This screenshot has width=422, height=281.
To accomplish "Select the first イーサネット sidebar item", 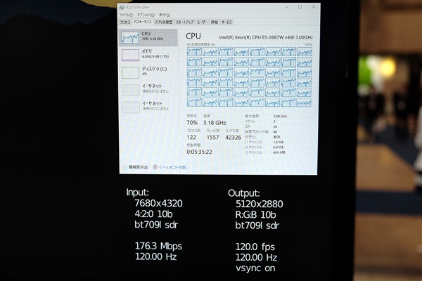I will coord(148,89).
